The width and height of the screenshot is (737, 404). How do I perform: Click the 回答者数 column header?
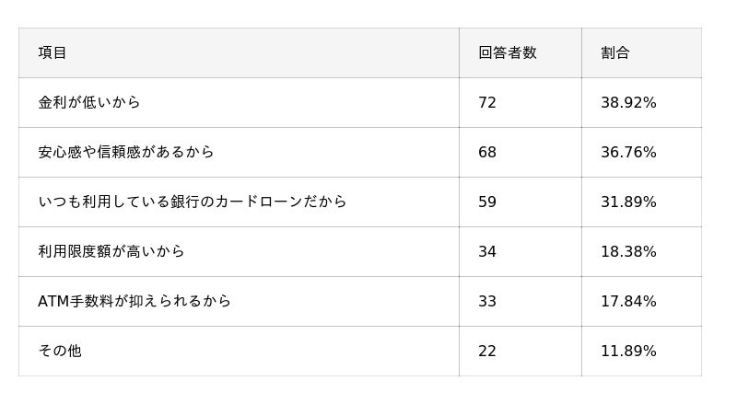point(507,53)
